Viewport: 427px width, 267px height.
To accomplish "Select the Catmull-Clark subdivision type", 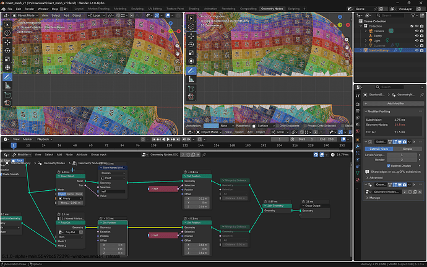I will point(379,149).
